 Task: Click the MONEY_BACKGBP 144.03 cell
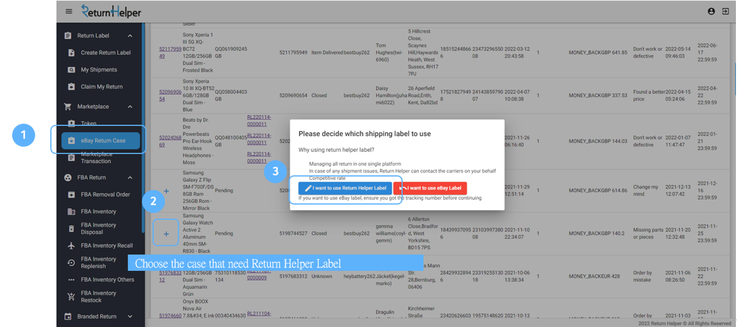click(x=598, y=141)
